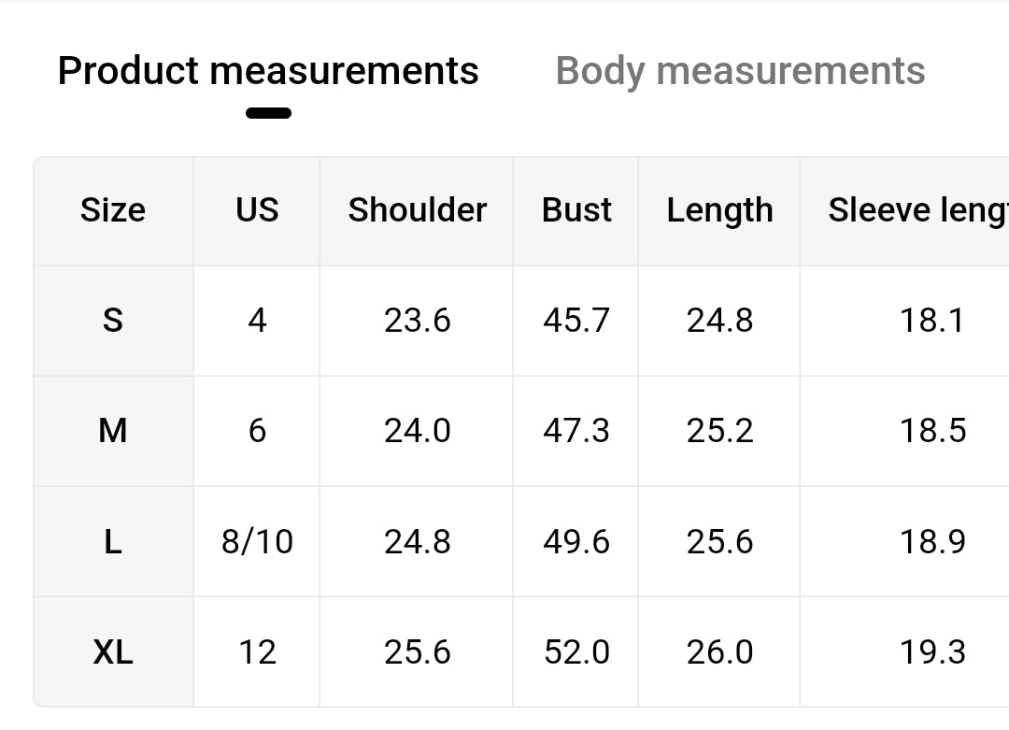Click the 18.9 sleeve length cell
The height and width of the screenshot is (730, 1009).
pos(932,541)
